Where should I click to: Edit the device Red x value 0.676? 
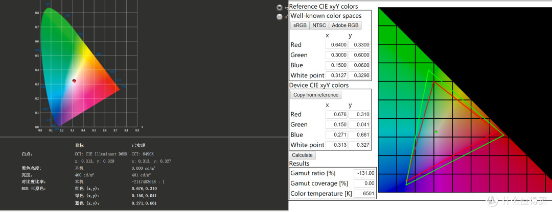click(336, 115)
